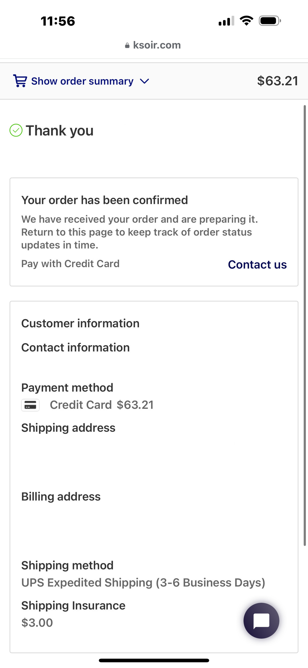The width and height of the screenshot is (308, 668).
Task: Click the home indicator bar at bottom
Action: point(154,660)
